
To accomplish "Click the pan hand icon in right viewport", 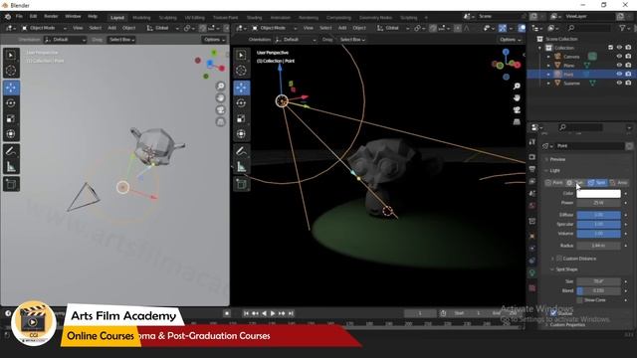I will pyautogui.click(x=517, y=97).
